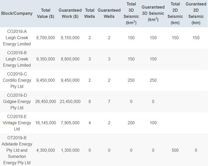Select CO2019-B Leigh Creek Energy Limited cell

coord(18,59)
